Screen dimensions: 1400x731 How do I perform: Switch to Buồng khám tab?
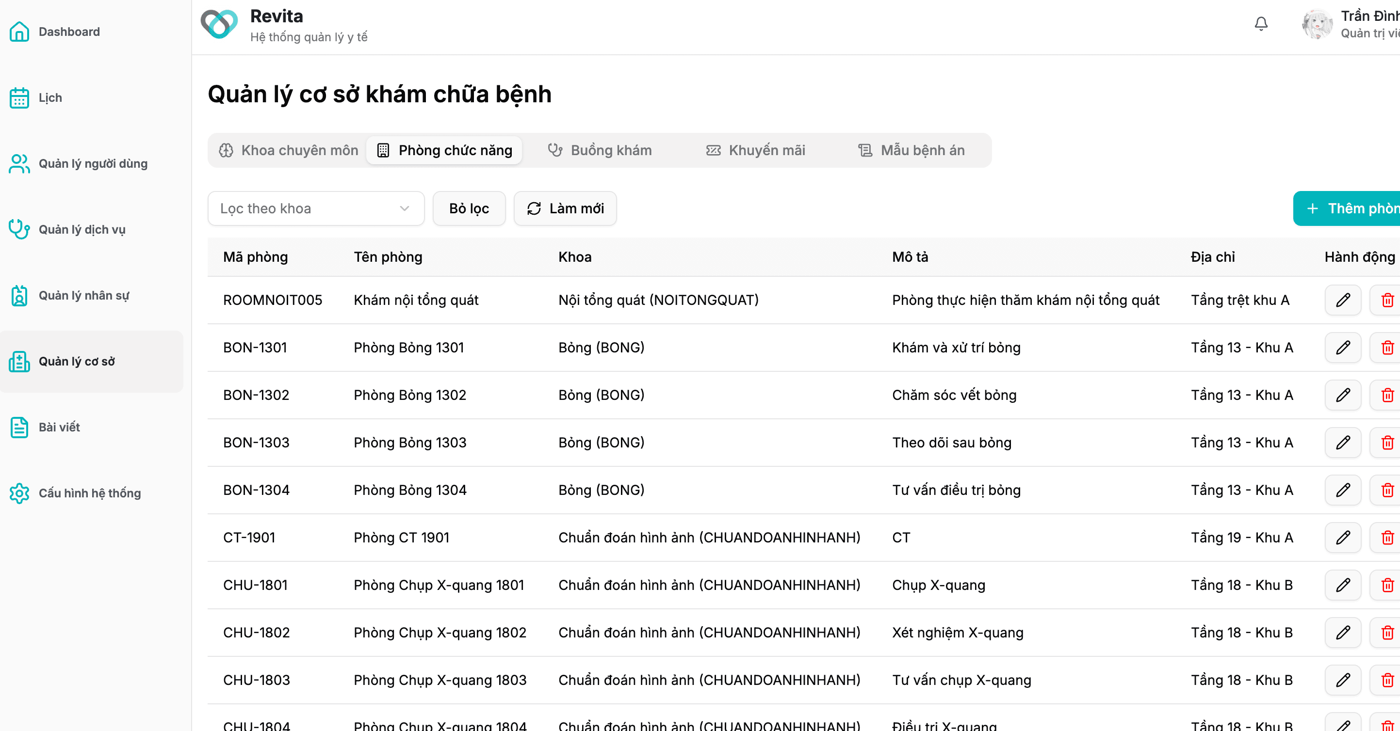coord(600,150)
